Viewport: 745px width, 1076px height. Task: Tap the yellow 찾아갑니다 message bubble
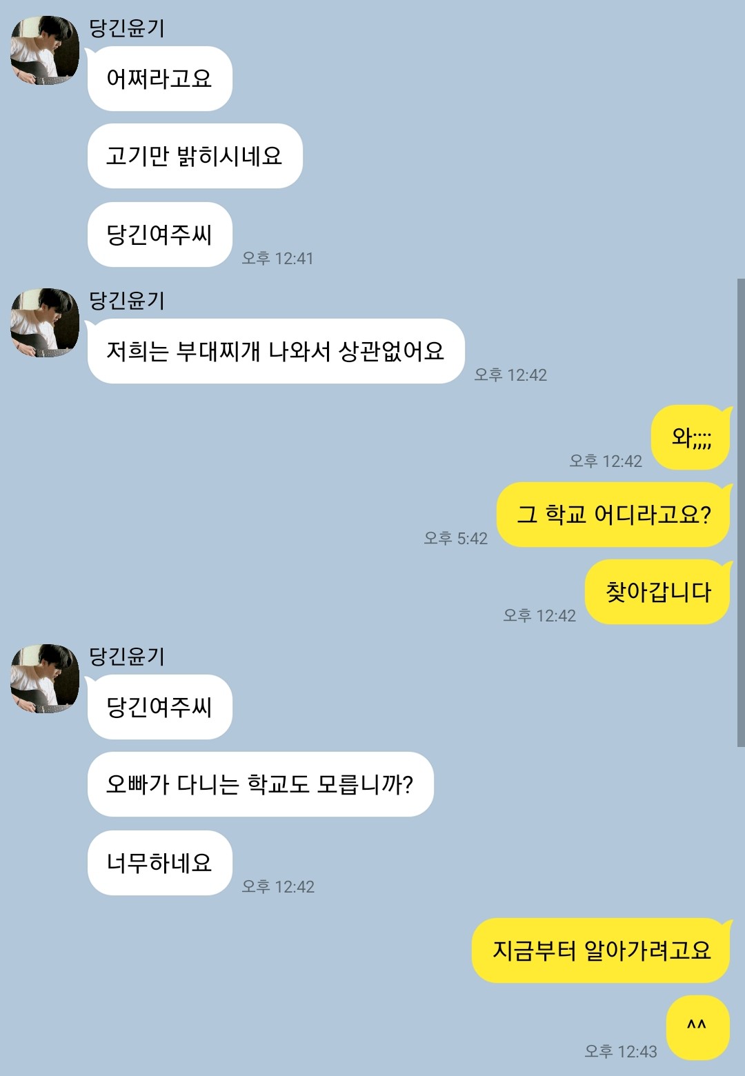coord(658,592)
